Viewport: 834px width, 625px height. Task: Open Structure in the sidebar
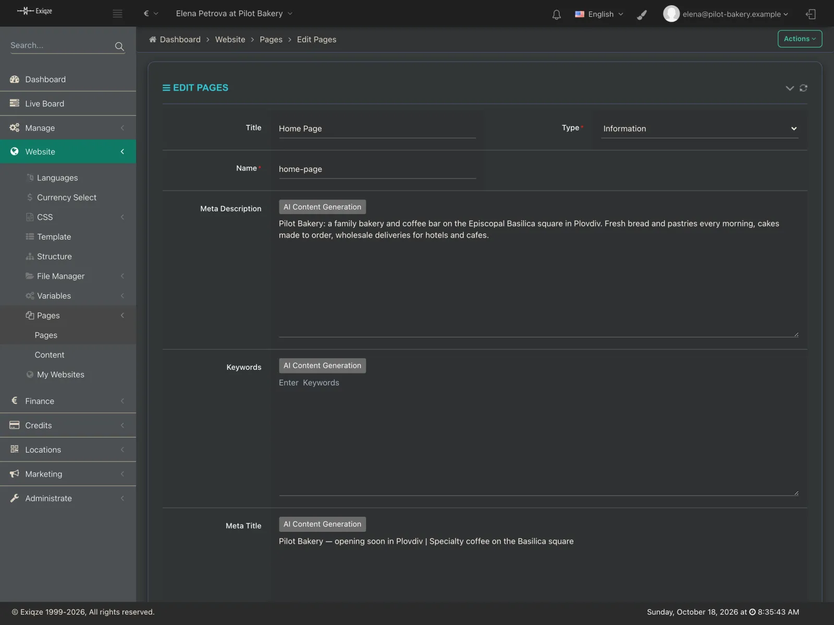pyautogui.click(x=54, y=256)
